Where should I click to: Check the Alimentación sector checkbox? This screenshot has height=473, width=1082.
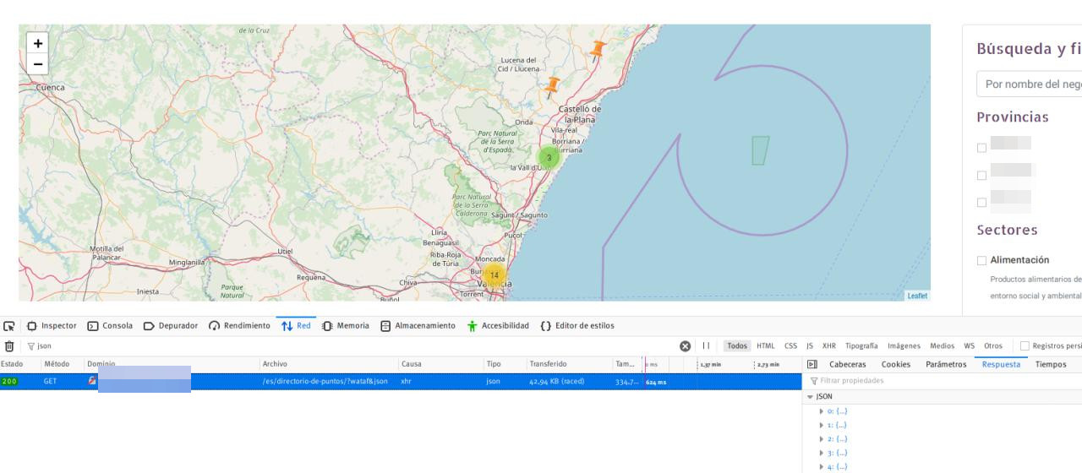(981, 260)
